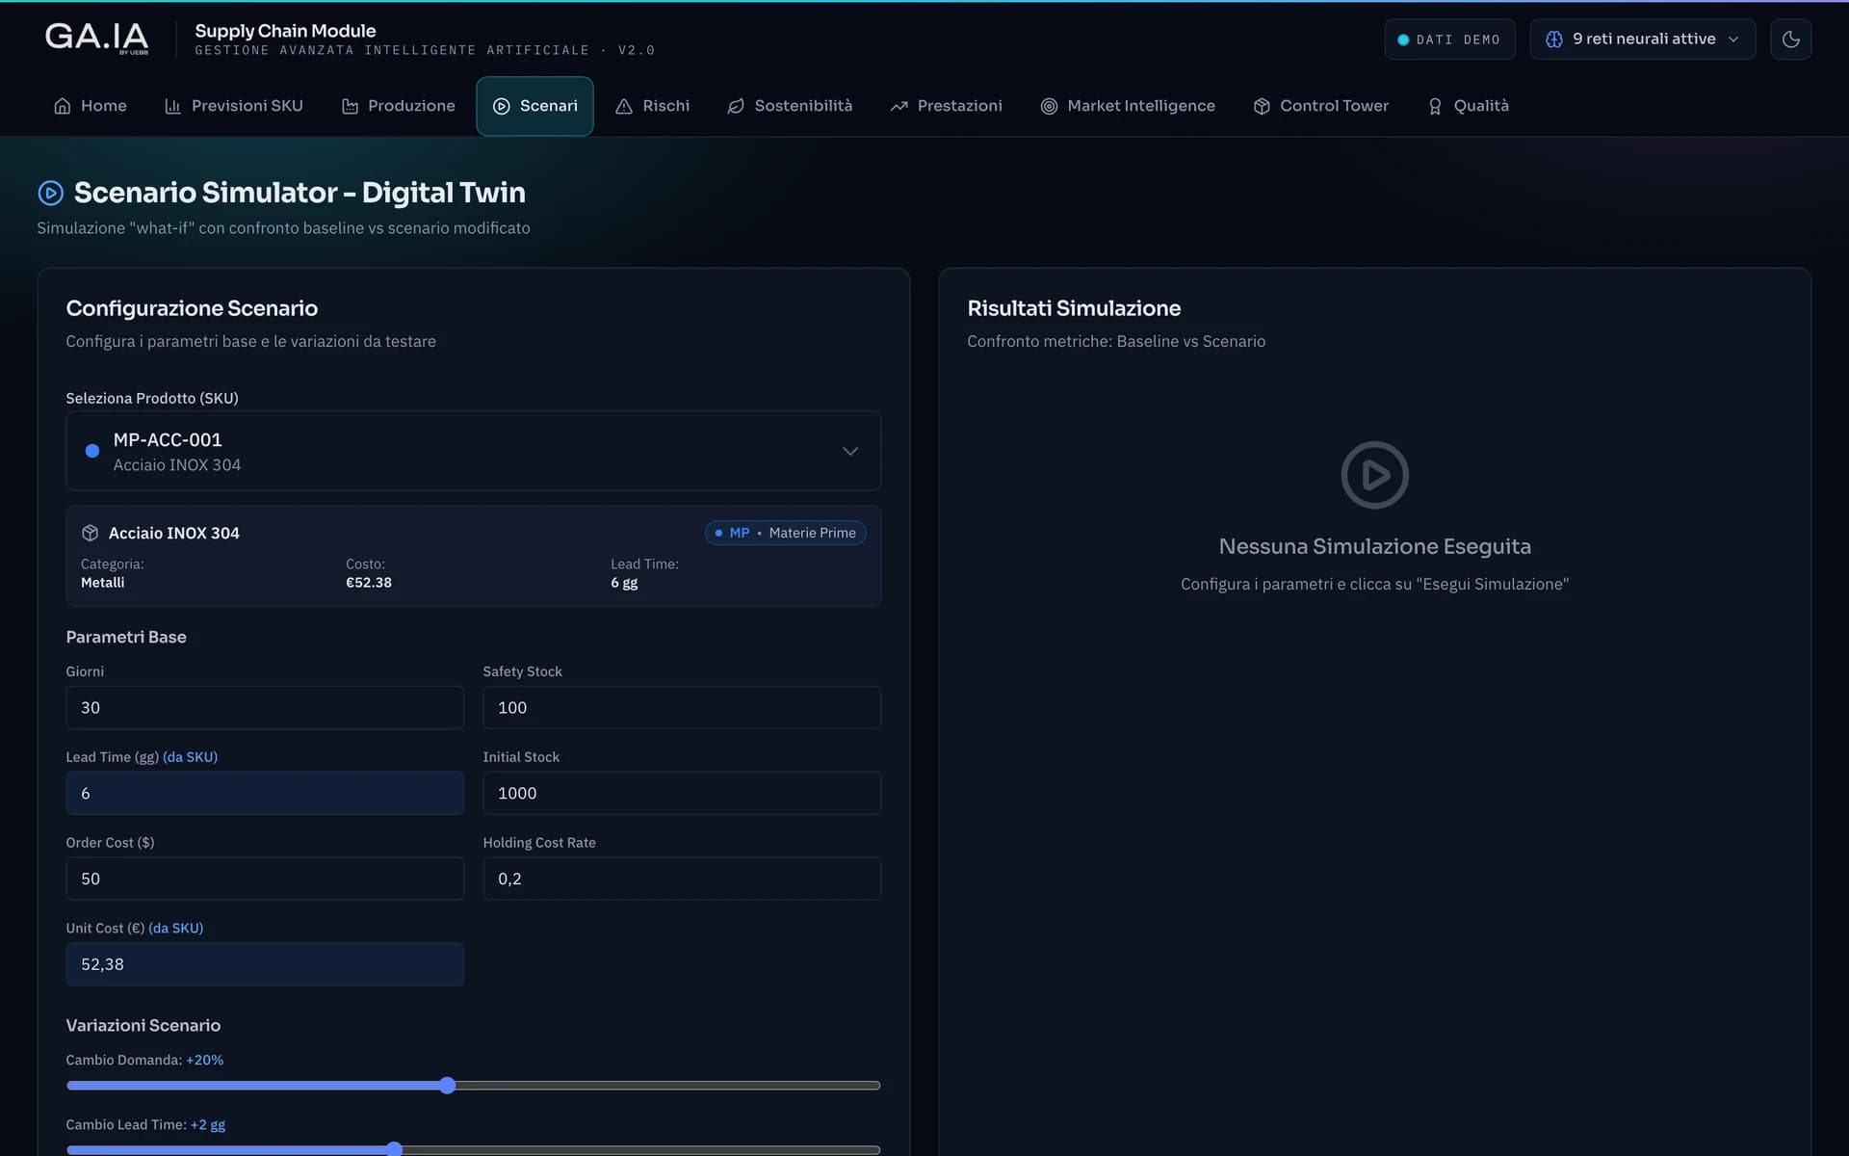Viewport: 1849px width, 1156px height.
Task: Click the play icon beside Scenario Simulator title
Action: 50,193
